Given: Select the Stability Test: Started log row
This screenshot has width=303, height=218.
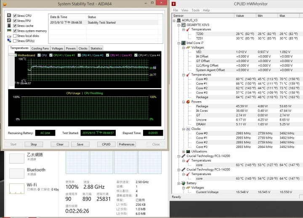Looking at the screenshot, I should 104,22.
